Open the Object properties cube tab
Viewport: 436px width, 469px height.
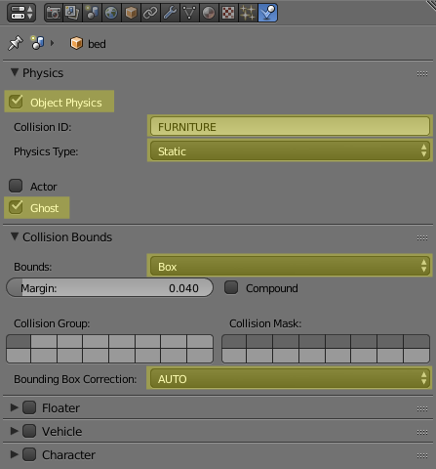pos(131,13)
